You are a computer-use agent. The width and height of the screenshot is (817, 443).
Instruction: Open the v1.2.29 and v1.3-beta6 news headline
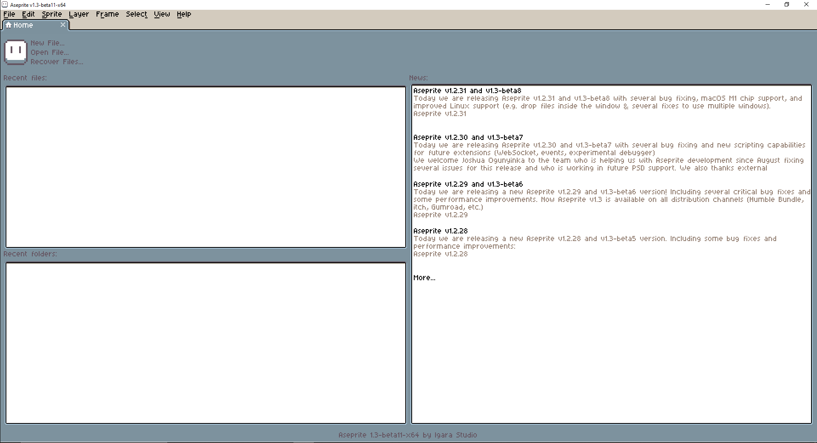click(468, 184)
